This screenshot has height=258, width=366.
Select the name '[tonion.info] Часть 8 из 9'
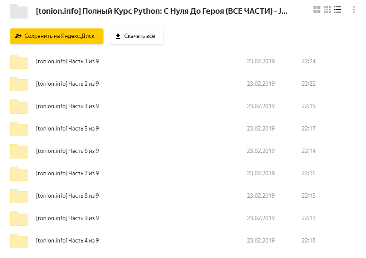(x=68, y=196)
